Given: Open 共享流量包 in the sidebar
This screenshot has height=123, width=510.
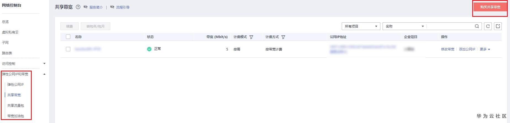Looking at the screenshot, I should (x=16, y=105).
